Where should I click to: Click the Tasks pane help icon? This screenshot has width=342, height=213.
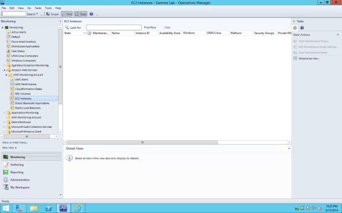[302, 28]
